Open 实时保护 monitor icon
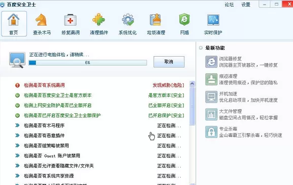This screenshot has height=185, width=293. point(213,20)
